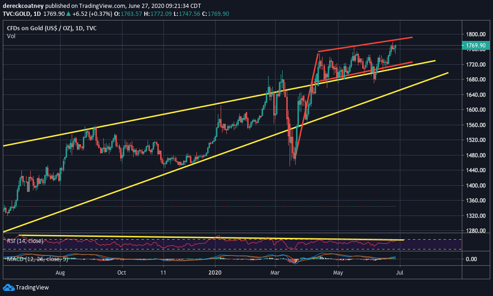
Task: Click the 1640.00 price axis label
Action: pyautogui.click(x=476, y=94)
